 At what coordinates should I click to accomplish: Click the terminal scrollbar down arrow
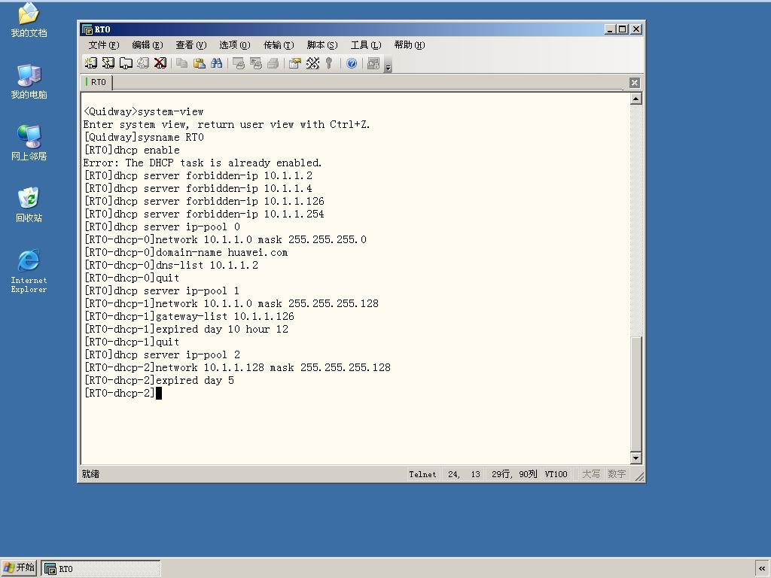tap(635, 458)
